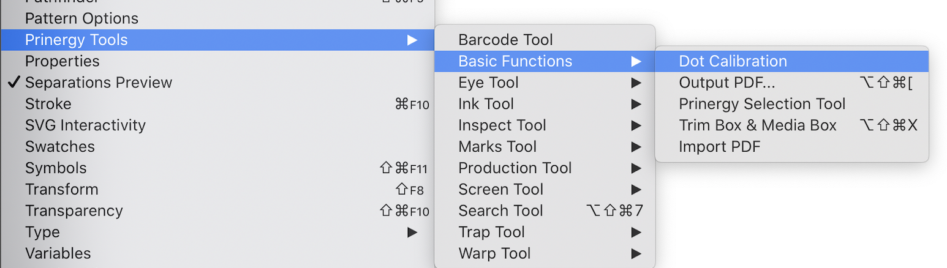Screen dimensions: 947x268
Task: Open the Dot Calibration submenu item
Action: (733, 61)
